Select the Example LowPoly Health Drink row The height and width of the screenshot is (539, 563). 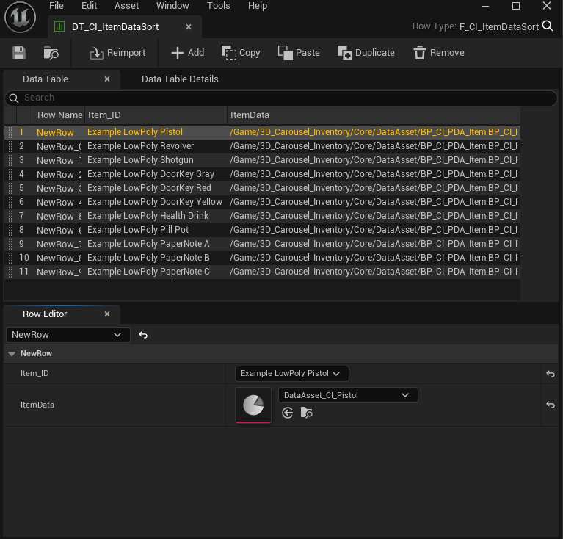[263, 216]
